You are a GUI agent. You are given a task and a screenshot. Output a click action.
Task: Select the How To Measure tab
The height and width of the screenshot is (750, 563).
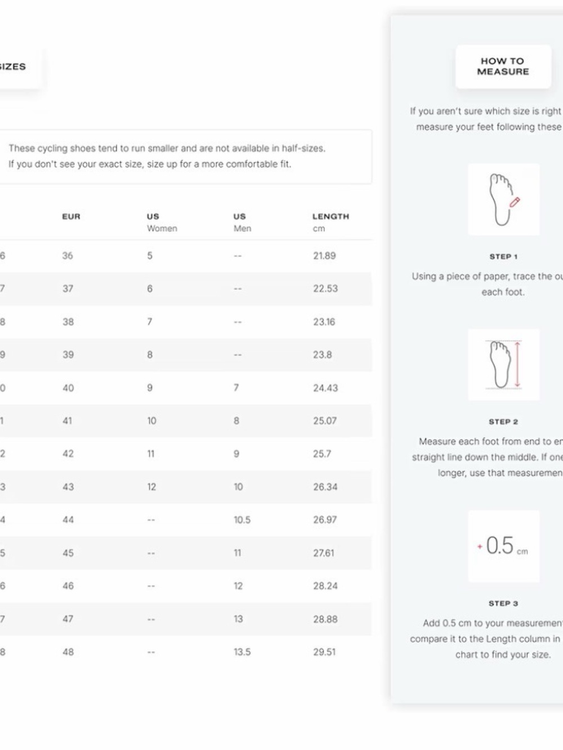(x=503, y=66)
